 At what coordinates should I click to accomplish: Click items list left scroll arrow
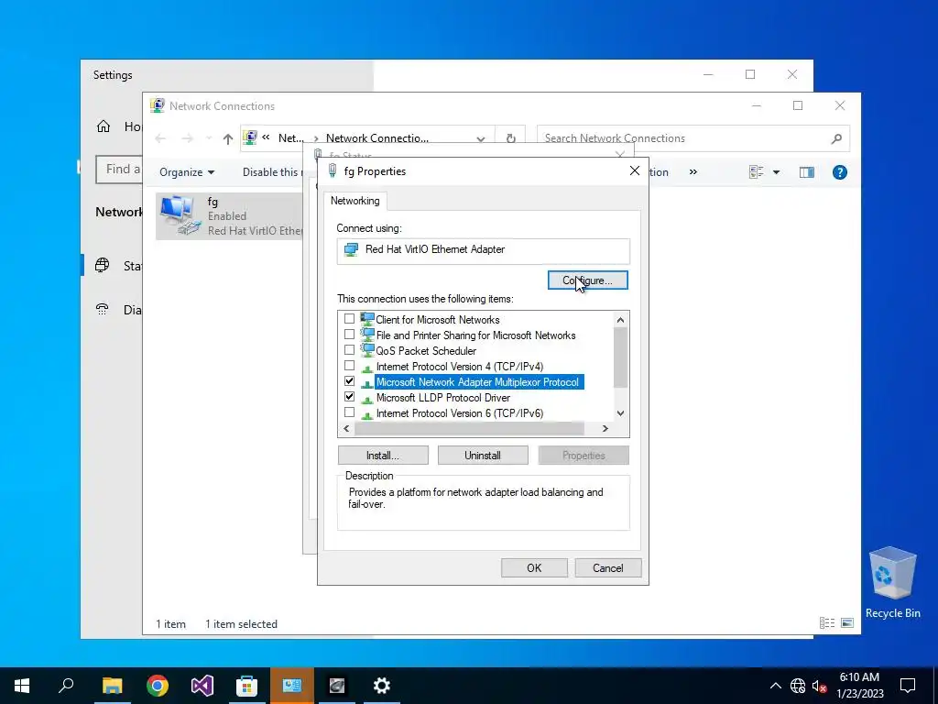point(346,429)
